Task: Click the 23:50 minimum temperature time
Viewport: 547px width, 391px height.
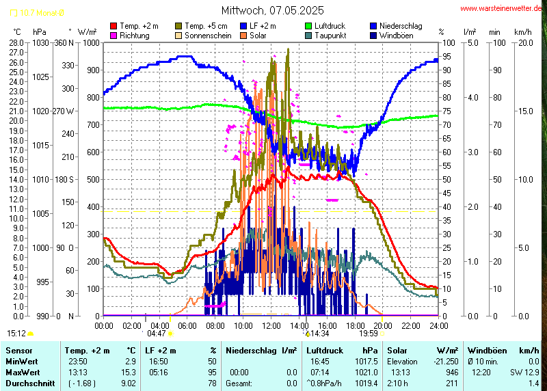Action: [x=78, y=362]
